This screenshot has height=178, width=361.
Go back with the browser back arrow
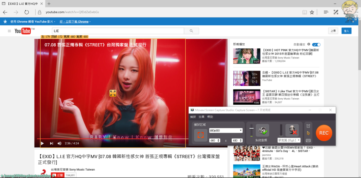tap(5, 12)
